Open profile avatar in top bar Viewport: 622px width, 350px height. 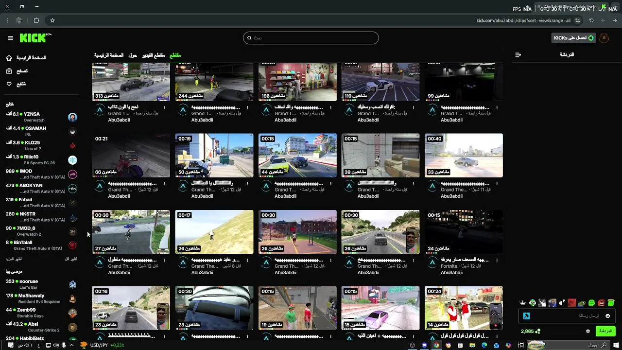[x=604, y=38]
